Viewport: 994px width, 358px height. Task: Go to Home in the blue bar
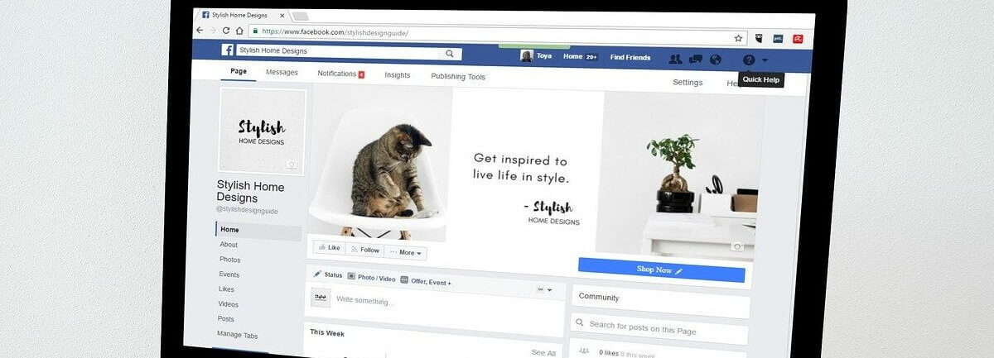572,57
